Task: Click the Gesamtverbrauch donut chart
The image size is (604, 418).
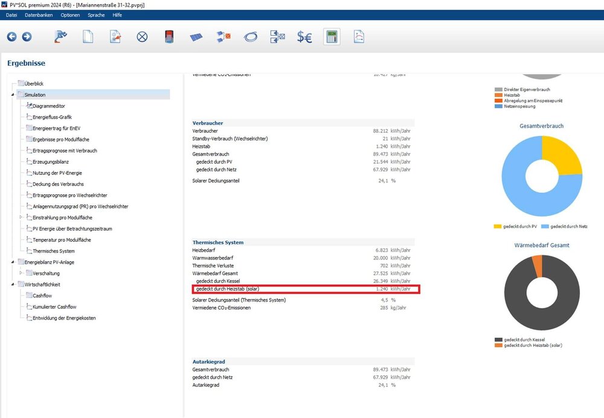Action: 542,177
